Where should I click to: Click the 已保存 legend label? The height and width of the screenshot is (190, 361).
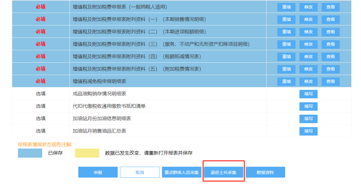click(55, 153)
